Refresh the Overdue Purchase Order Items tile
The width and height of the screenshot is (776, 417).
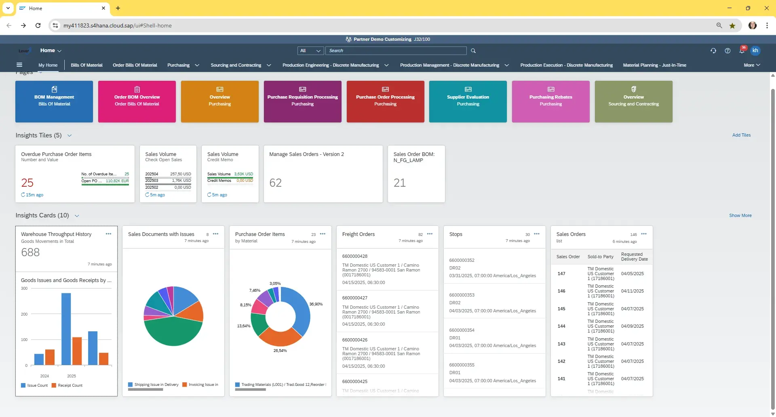click(23, 195)
